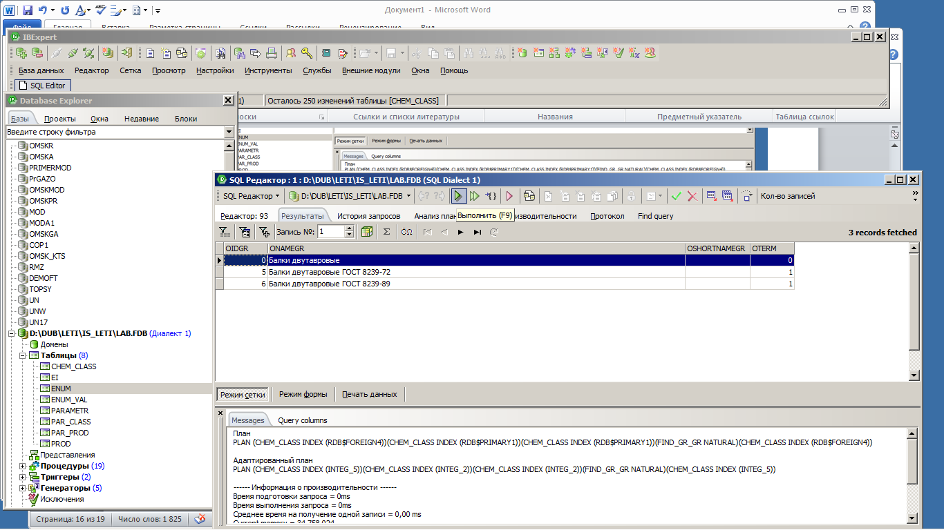Go to last record in results navigator
The image size is (944, 530).
pos(477,232)
